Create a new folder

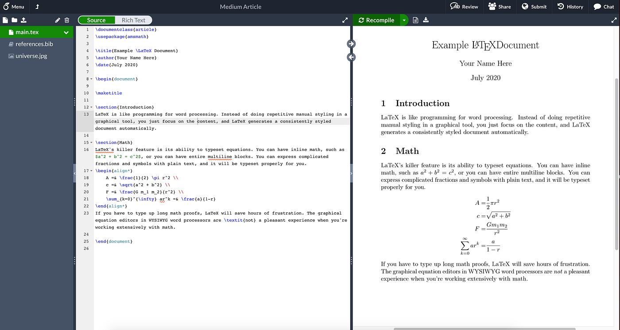[14, 20]
